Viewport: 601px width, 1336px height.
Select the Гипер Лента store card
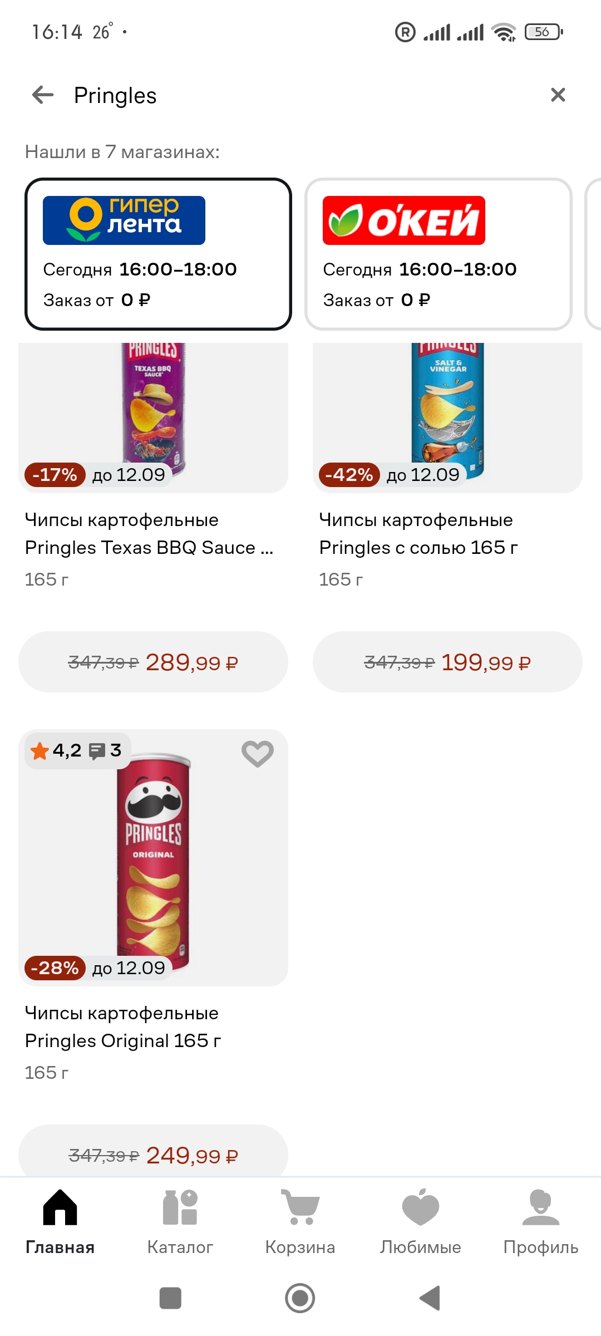(158, 254)
